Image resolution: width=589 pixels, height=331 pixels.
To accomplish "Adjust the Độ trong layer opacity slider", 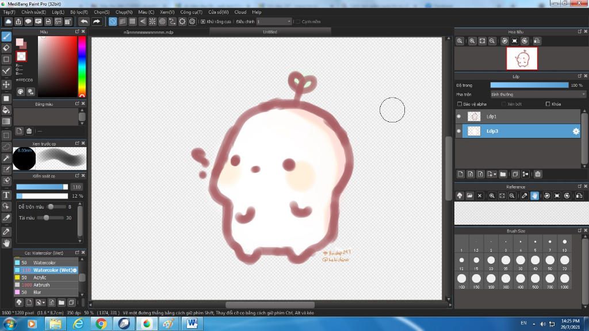I will tap(529, 85).
